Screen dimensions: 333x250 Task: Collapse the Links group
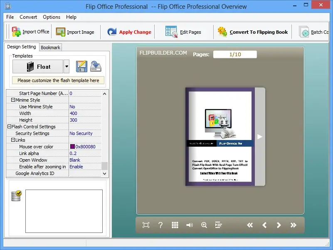click(x=13, y=140)
